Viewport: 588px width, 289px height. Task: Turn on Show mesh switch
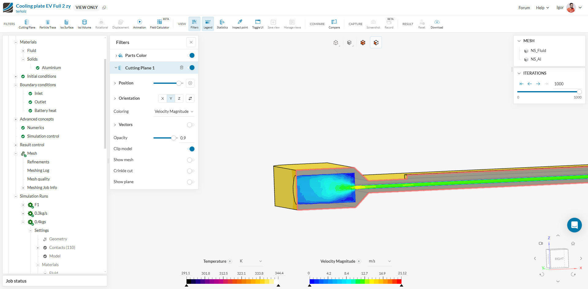pyautogui.click(x=190, y=160)
